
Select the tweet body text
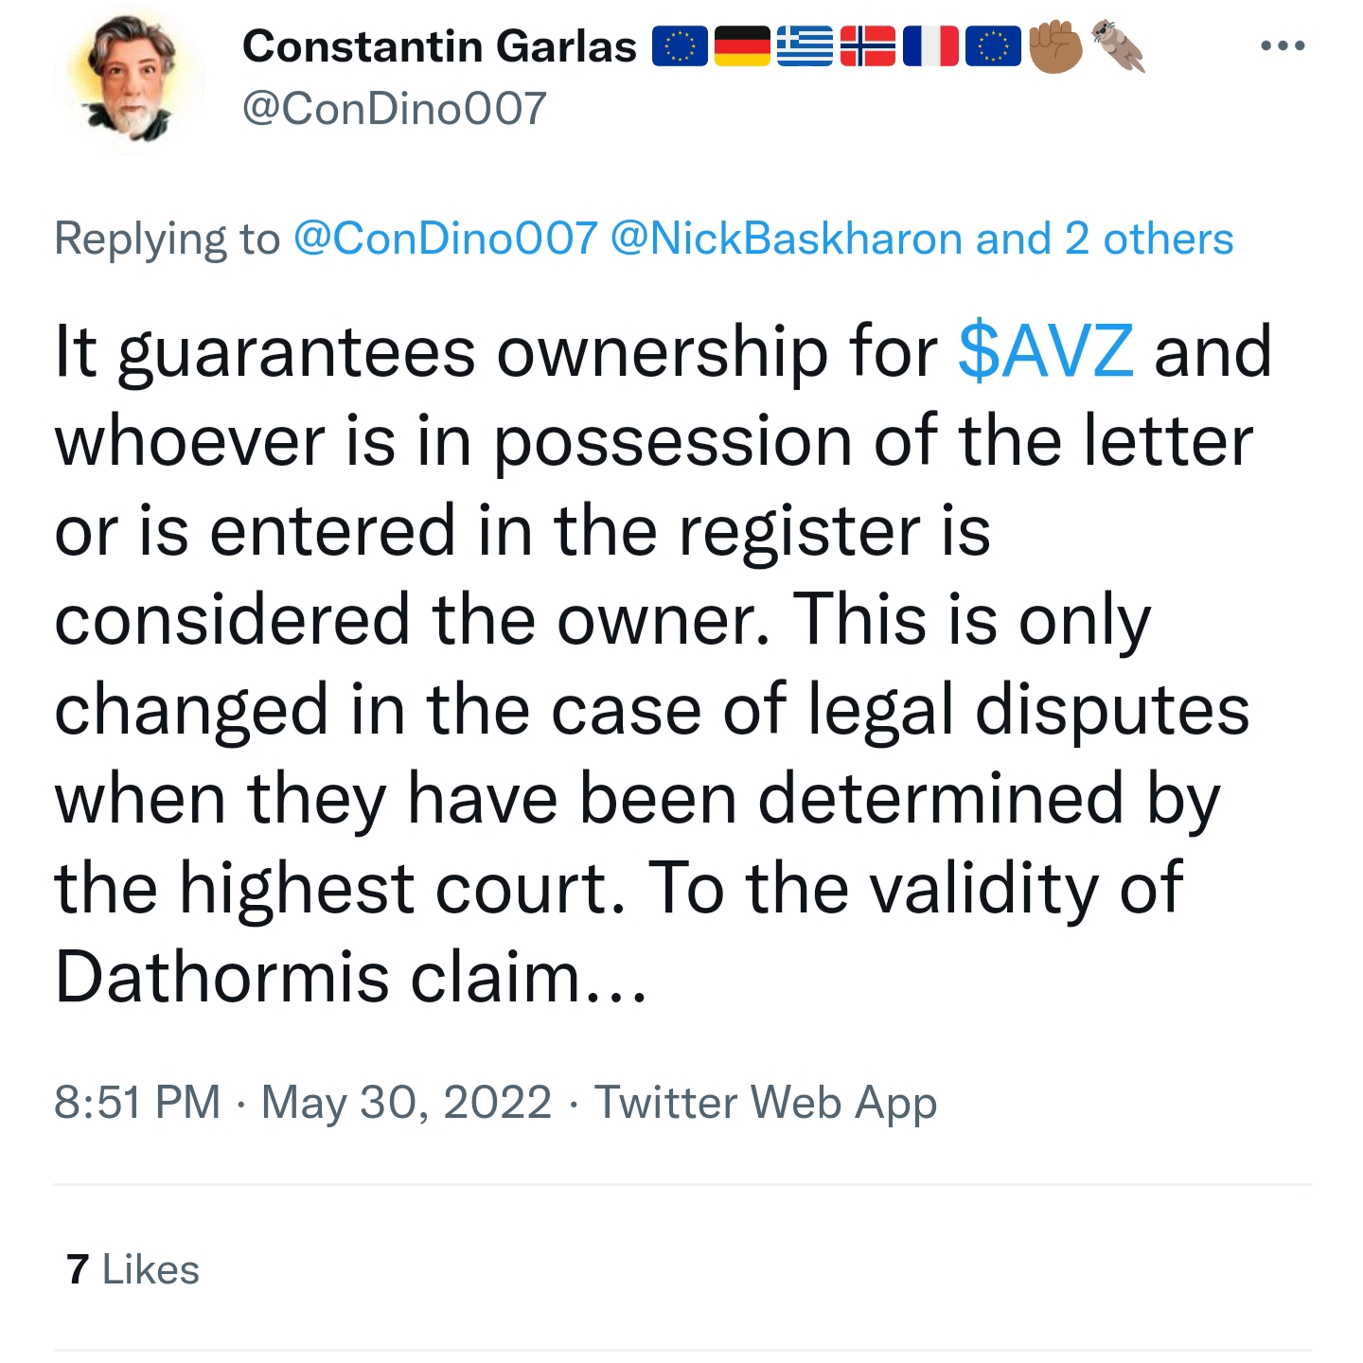pos(663,664)
